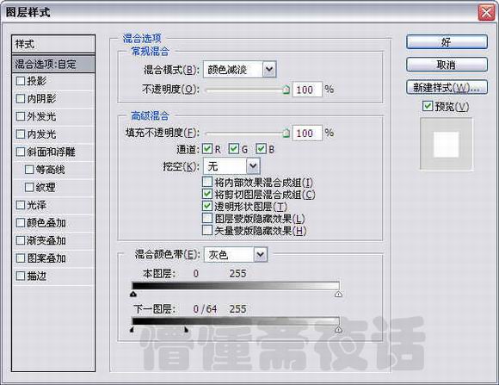
Task: Select the 样式 header item
Action: (x=53, y=44)
